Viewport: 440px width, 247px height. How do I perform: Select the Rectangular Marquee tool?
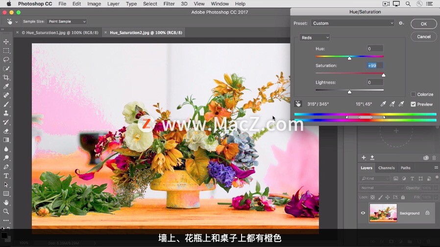coord(6,51)
